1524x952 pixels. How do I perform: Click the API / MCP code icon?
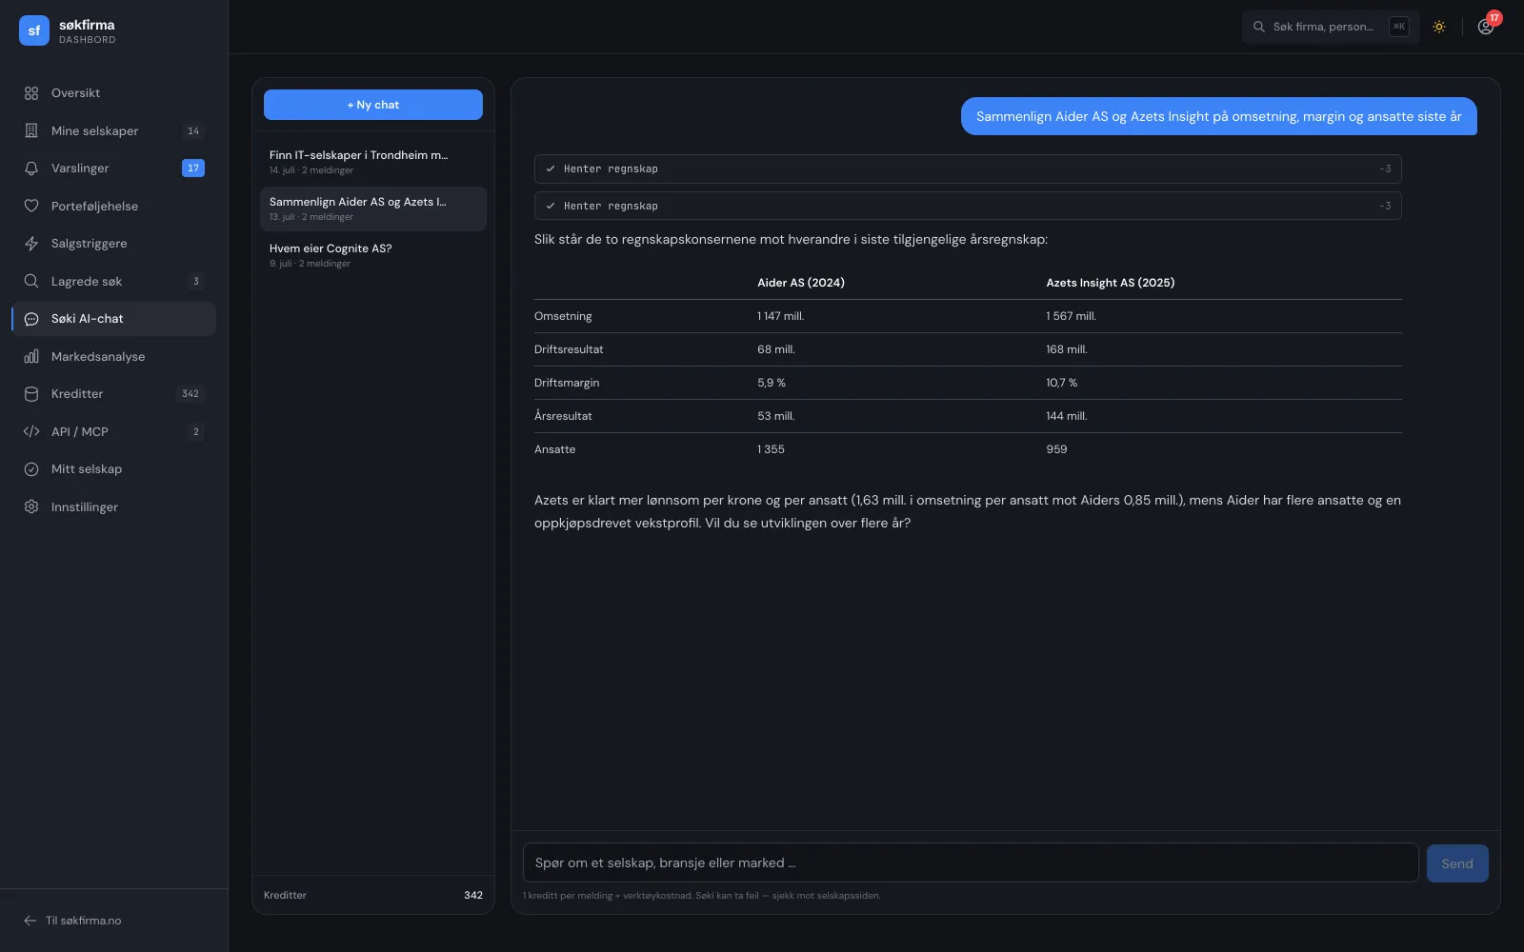click(x=31, y=431)
